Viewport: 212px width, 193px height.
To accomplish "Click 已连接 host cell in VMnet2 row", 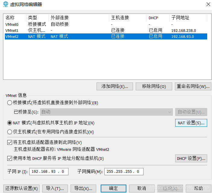I will pyautogui.click(x=118, y=36).
